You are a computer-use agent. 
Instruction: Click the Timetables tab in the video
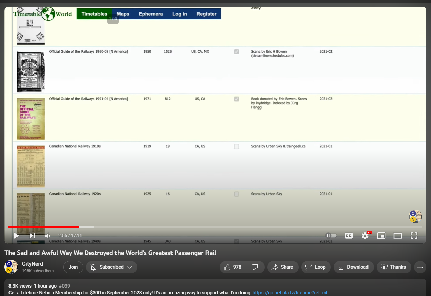click(x=94, y=14)
